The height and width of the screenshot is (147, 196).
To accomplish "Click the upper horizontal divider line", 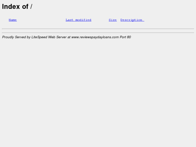I will click(x=98, y=29).
